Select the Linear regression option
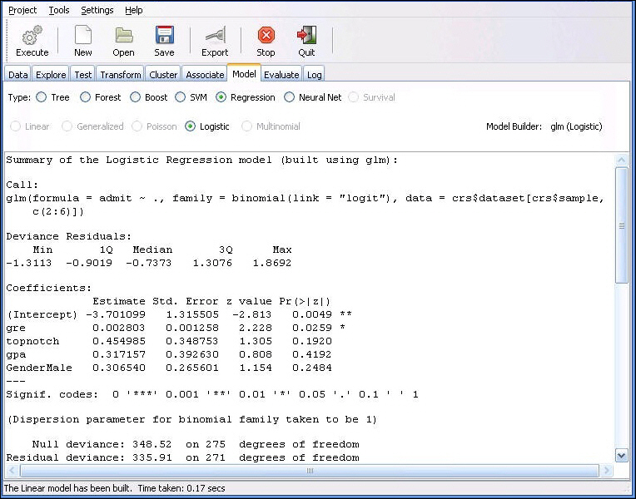 (x=16, y=126)
